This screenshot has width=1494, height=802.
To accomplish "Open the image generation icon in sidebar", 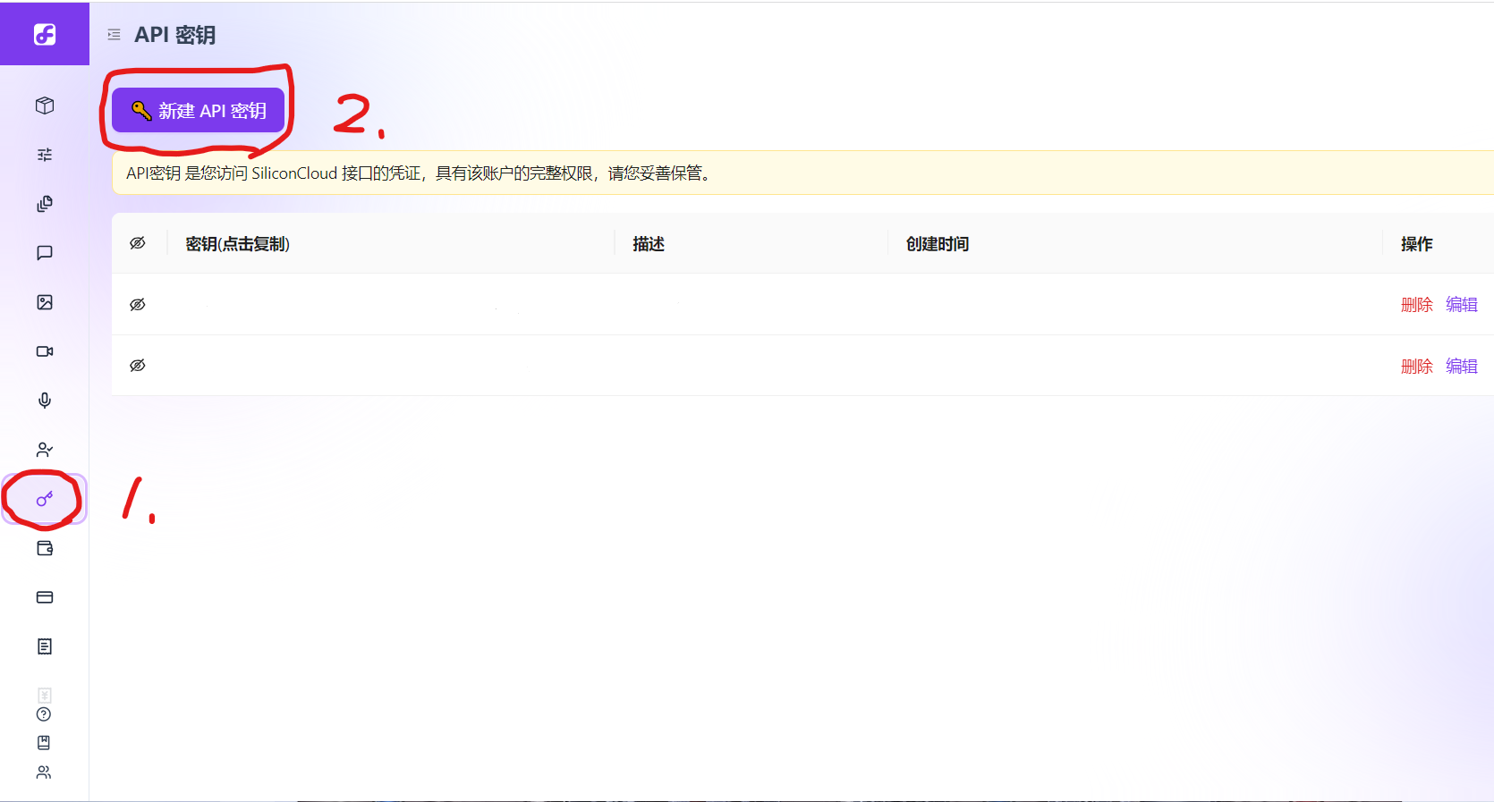I will point(45,302).
